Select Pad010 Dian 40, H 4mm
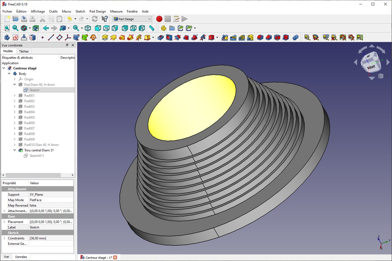 tap(41, 145)
